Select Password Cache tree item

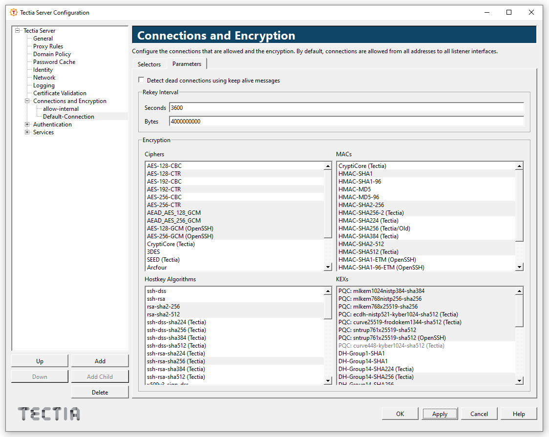pos(54,62)
